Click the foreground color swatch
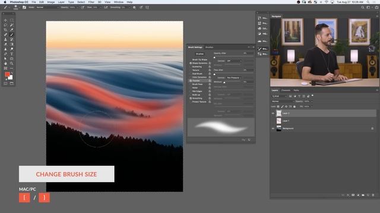This screenshot has height=213, width=380. [x=7, y=74]
